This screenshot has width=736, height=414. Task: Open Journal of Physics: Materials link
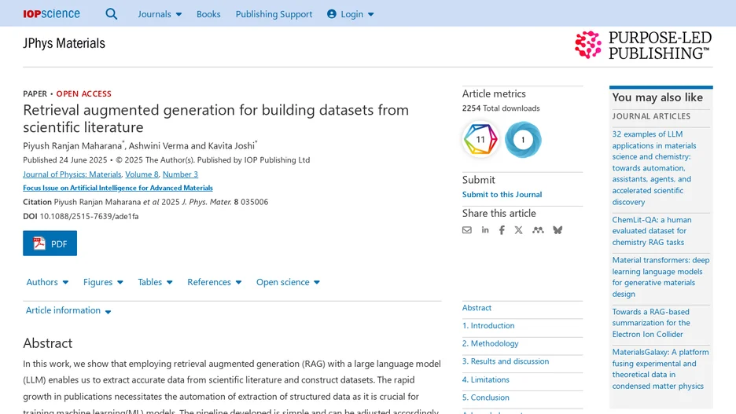tap(72, 174)
